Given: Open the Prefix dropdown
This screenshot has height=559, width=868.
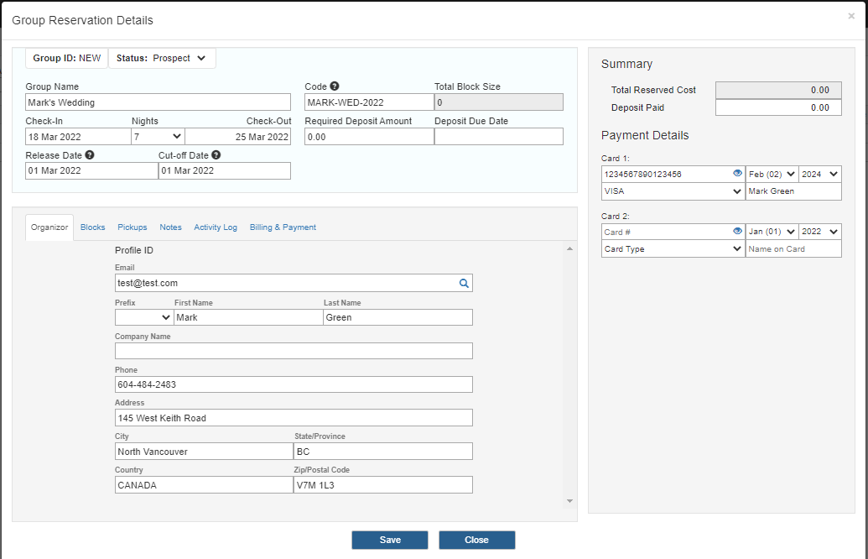Looking at the screenshot, I should pos(144,317).
